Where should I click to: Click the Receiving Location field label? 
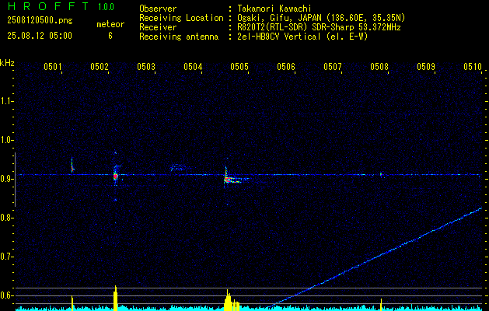coord(181,18)
